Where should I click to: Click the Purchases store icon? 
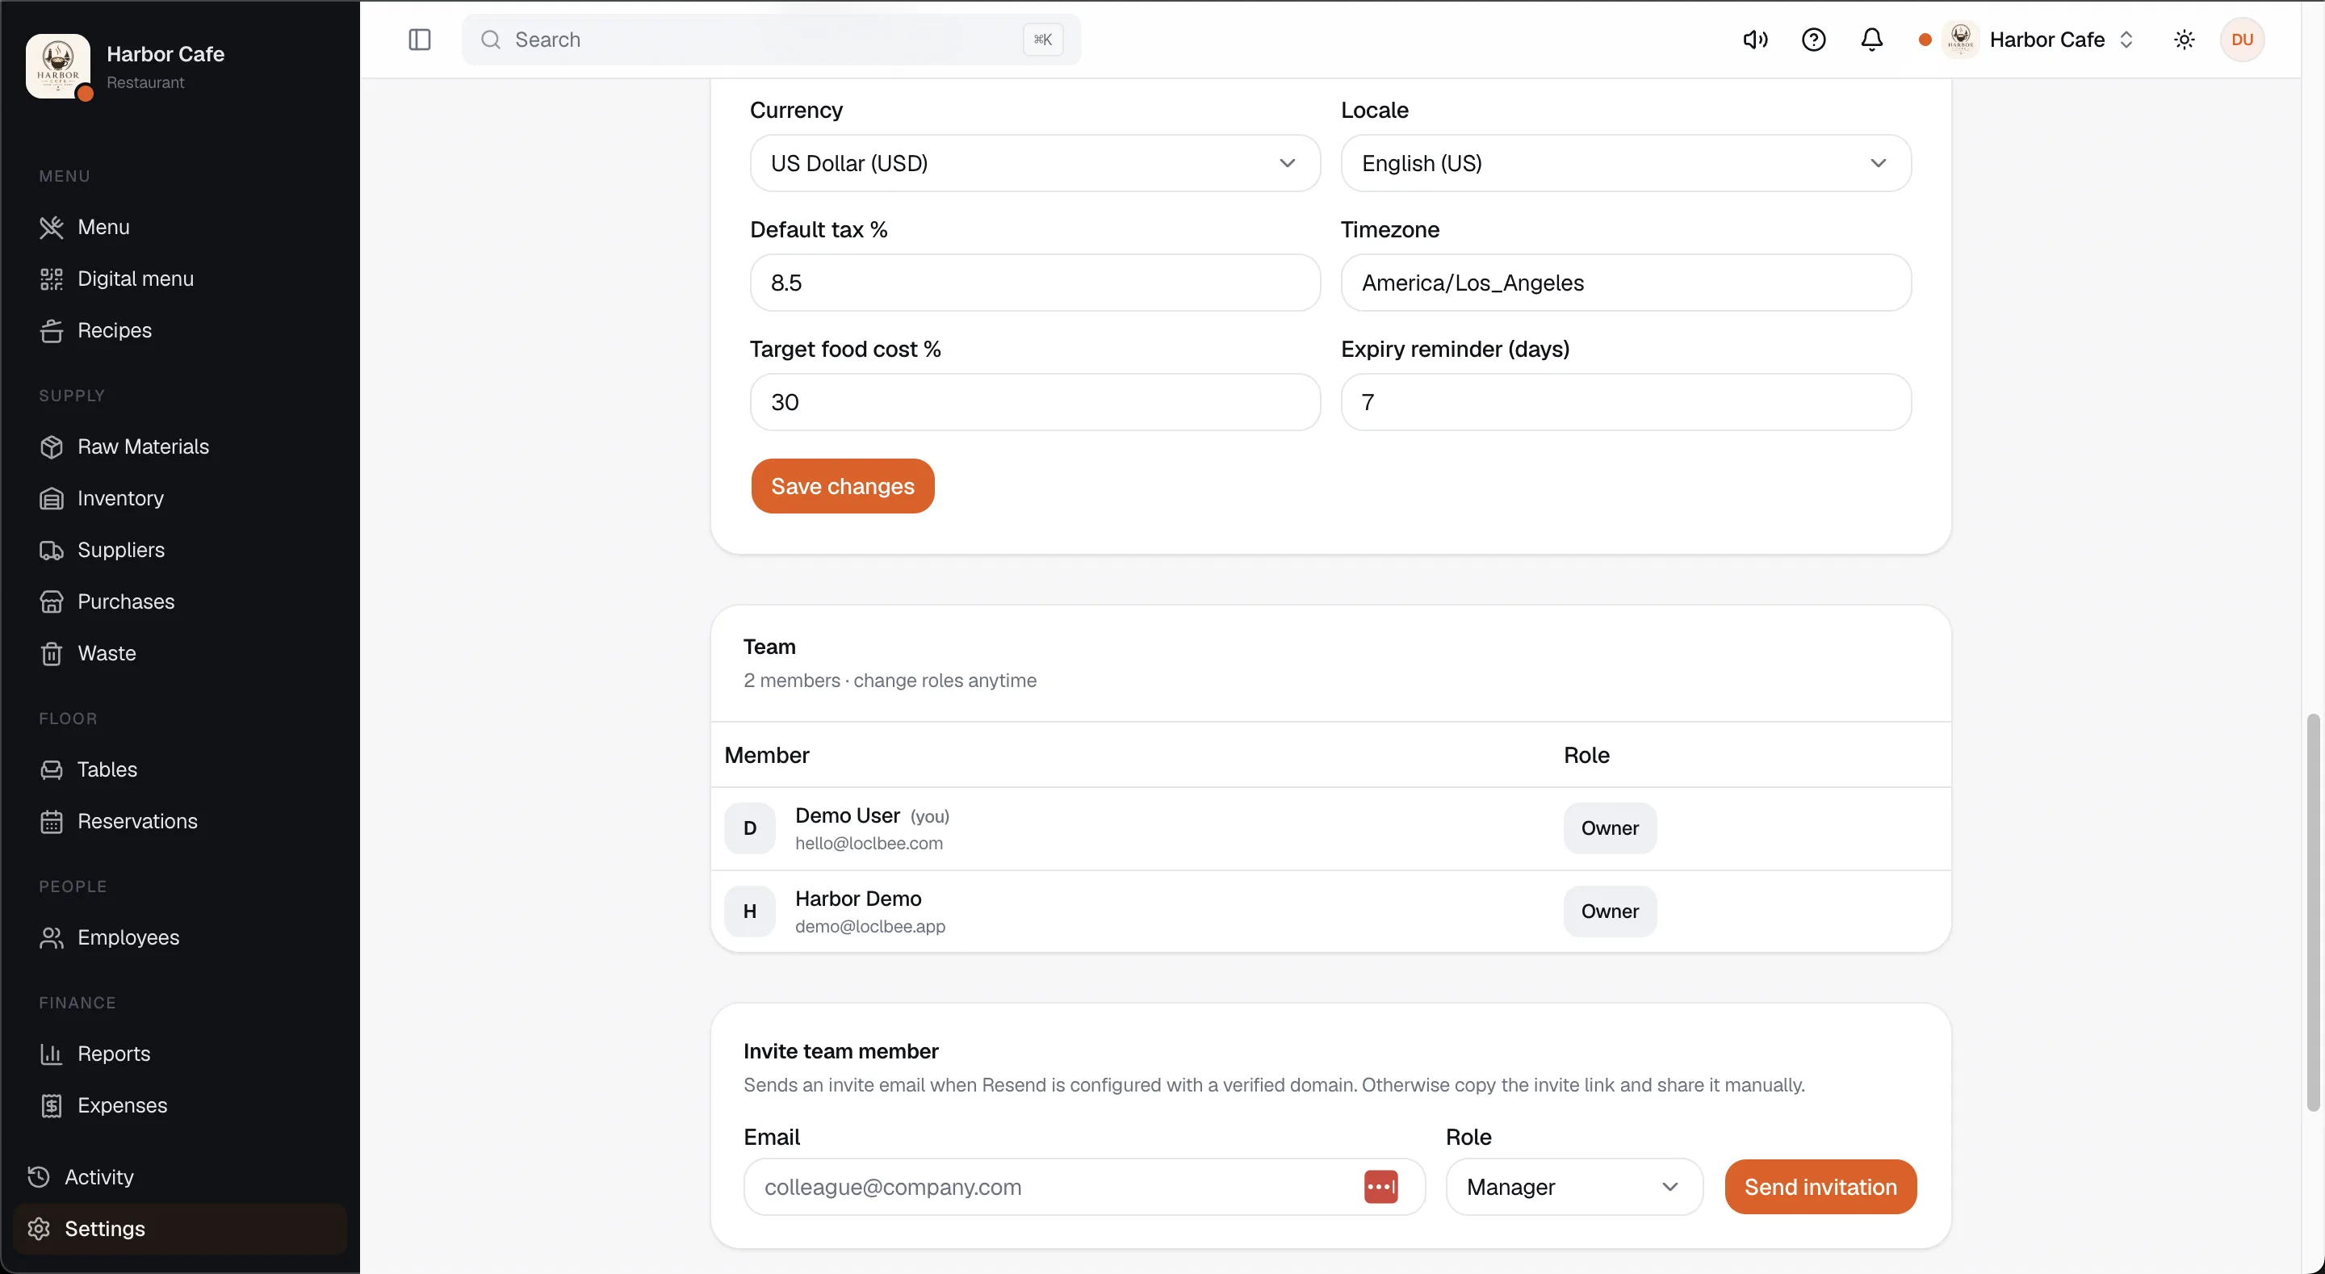pos(52,601)
